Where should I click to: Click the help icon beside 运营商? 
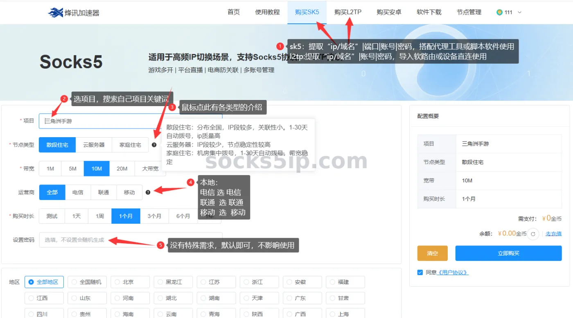click(148, 192)
